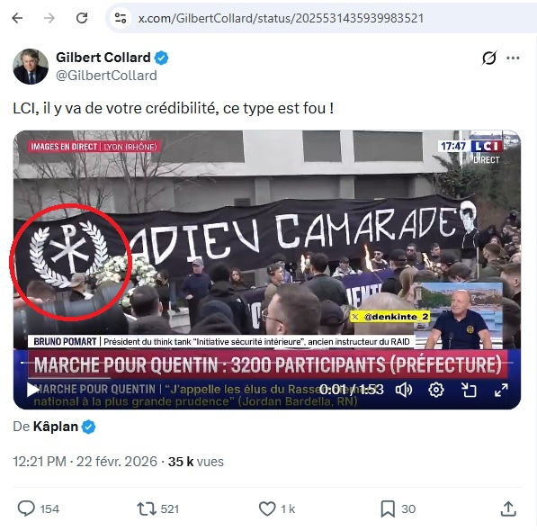The image size is (537, 531).
Task: Expand the video to fullscreen
Action: (501, 390)
